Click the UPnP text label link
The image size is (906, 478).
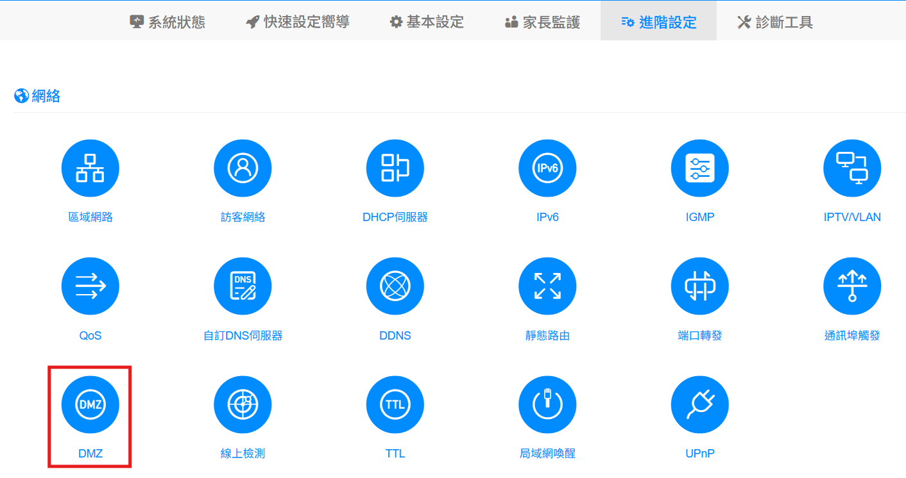click(x=699, y=453)
